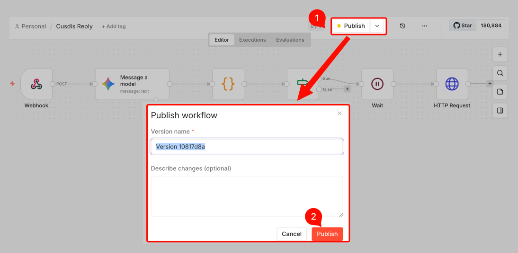Toggle the side panel layout icon
Viewport: 518px width, 253px height.
[x=500, y=111]
